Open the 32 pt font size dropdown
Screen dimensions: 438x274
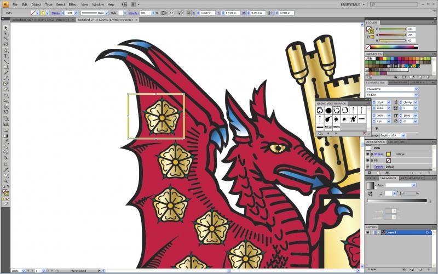389,102
